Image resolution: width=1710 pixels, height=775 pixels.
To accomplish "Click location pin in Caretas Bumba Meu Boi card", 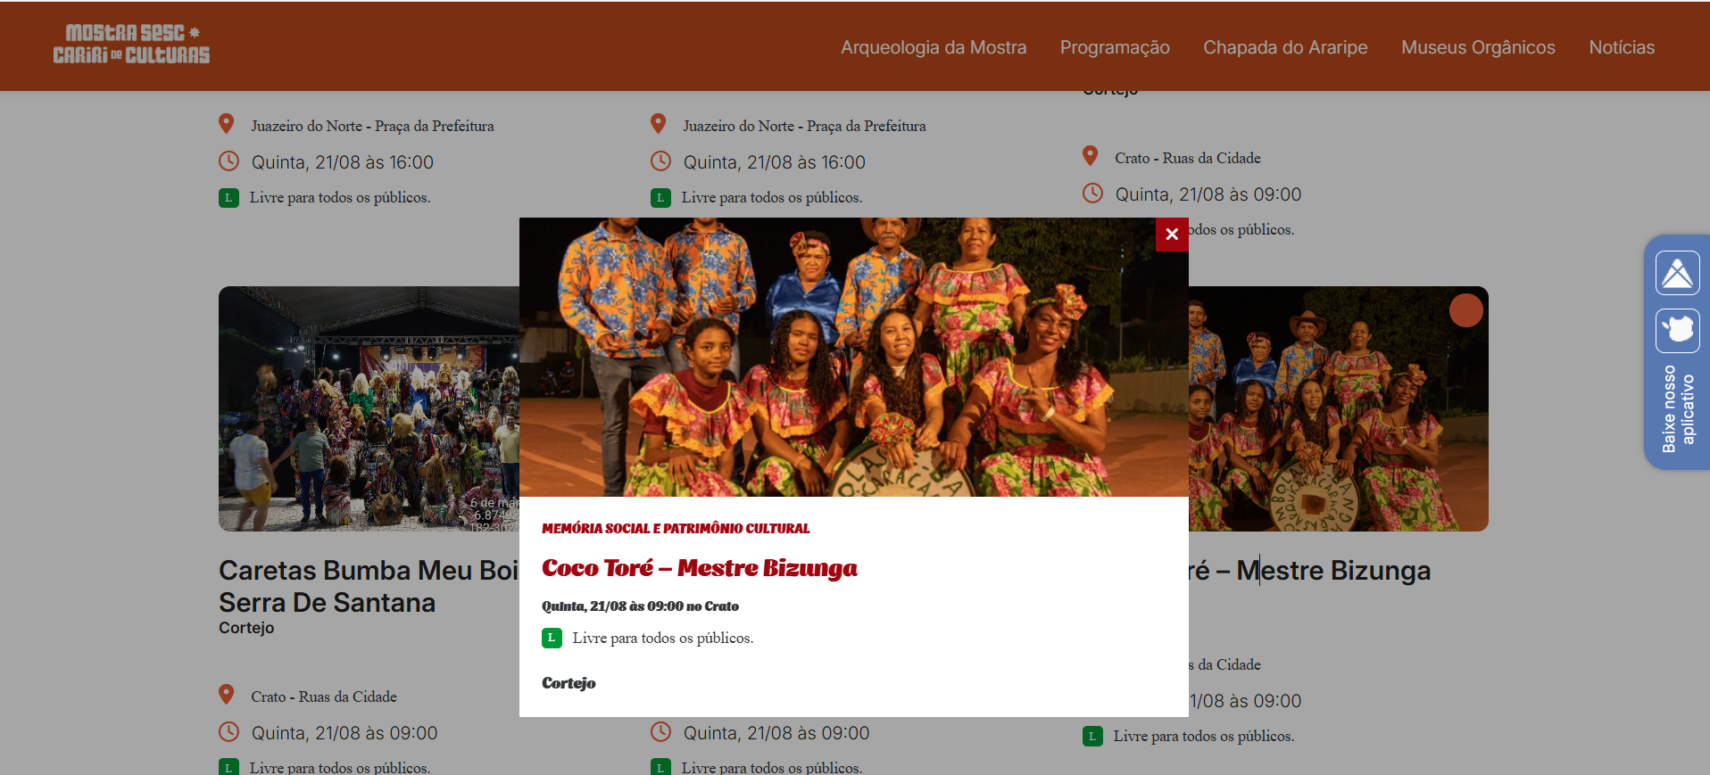I will coord(227,695).
